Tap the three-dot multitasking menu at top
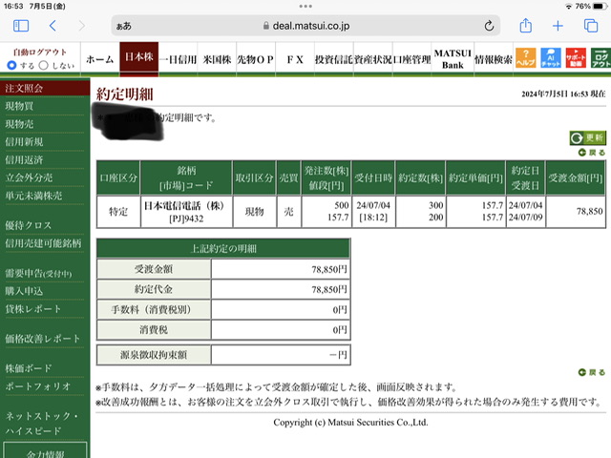 pos(305,7)
